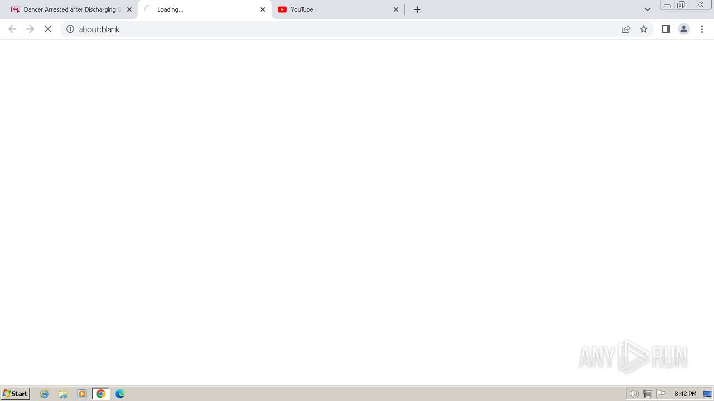The image size is (714, 401).
Task: Open a new browser tab
Action: tap(417, 9)
